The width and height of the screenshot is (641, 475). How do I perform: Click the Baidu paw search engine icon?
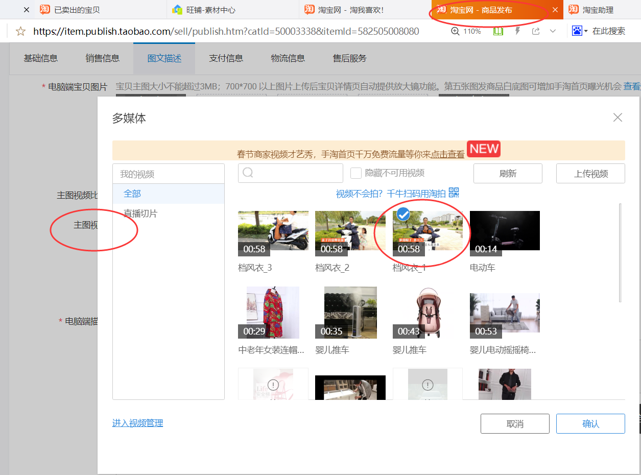(577, 31)
